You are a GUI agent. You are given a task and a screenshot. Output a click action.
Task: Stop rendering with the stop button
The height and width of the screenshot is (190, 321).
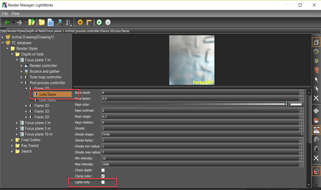pos(108,22)
